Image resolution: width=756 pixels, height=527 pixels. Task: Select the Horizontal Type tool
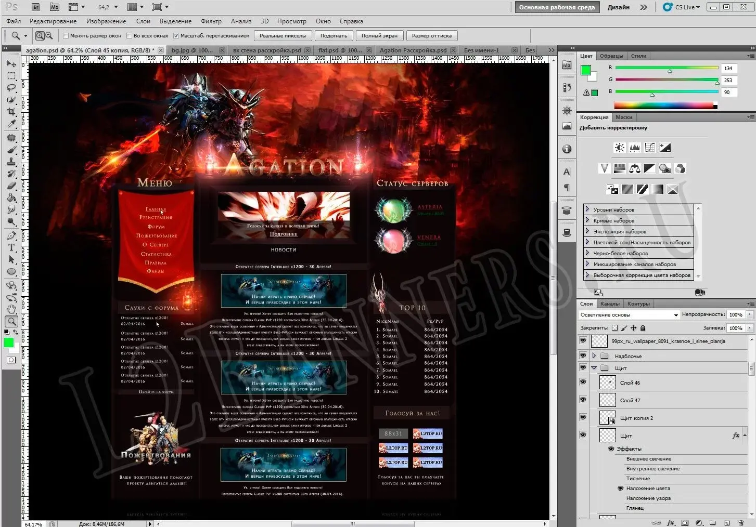tap(11, 247)
